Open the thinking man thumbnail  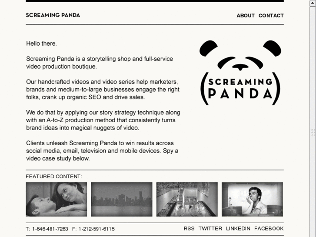point(252,199)
